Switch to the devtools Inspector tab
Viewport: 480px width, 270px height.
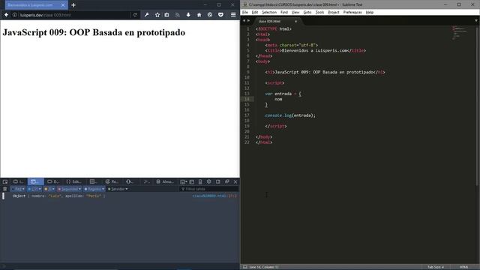click(x=18, y=181)
